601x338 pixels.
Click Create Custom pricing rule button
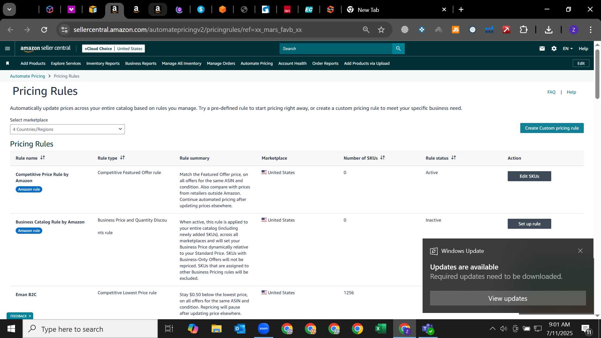[552, 128]
